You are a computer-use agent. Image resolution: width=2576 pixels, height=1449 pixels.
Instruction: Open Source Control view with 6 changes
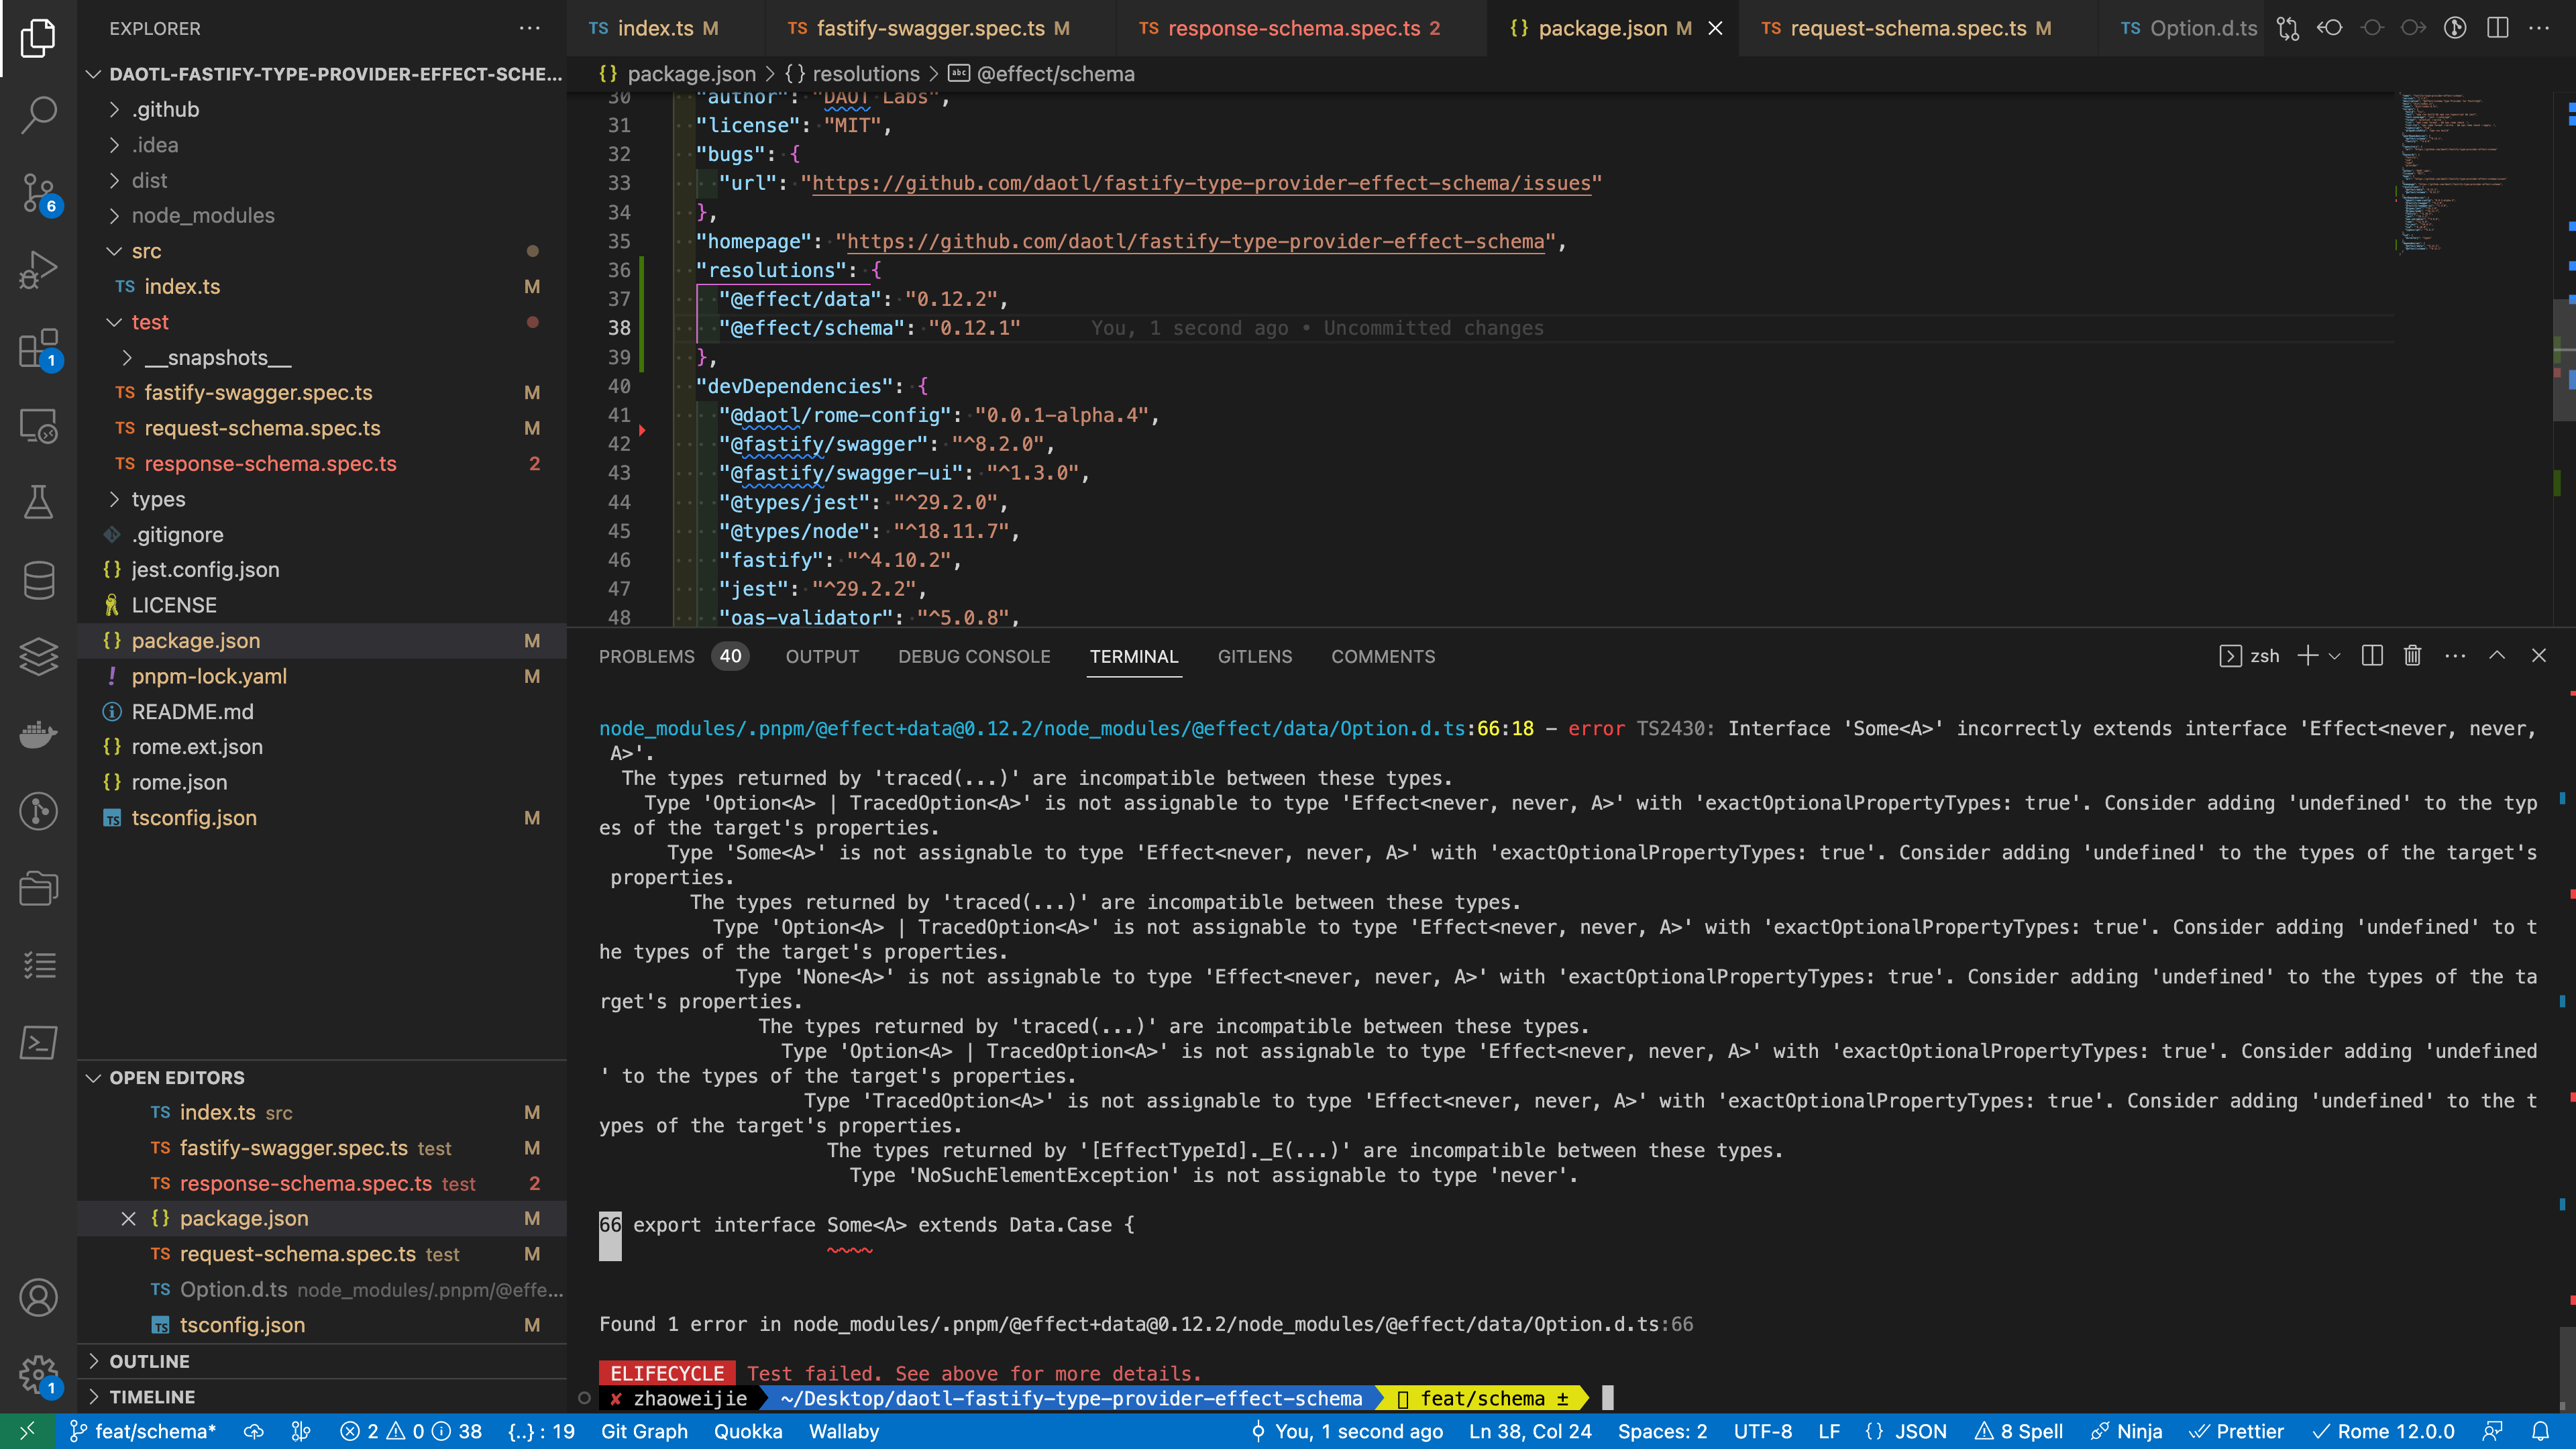click(x=38, y=192)
